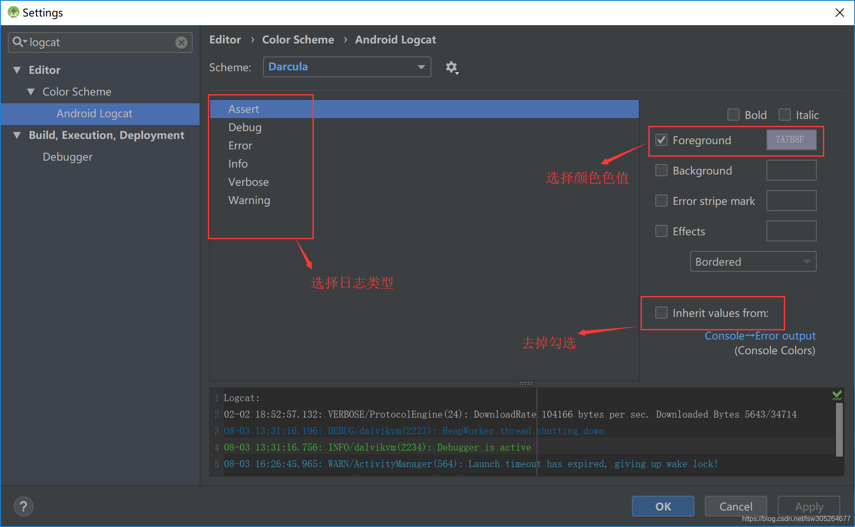Click into the logcat search field
The height and width of the screenshot is (527, 855).
tap(101, 42)
